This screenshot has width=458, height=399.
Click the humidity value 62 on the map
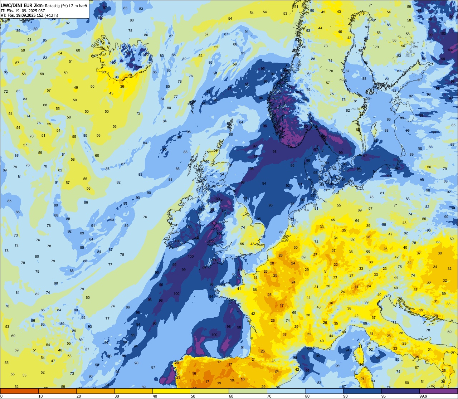[352, 239]
